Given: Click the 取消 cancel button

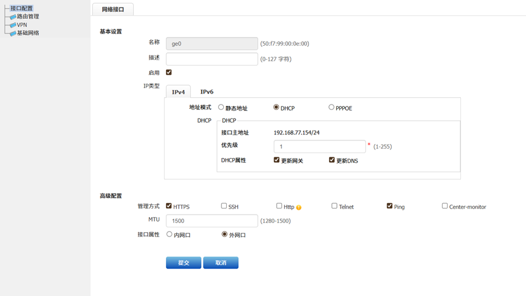Looking at the screenshot, I should [221, 263].
